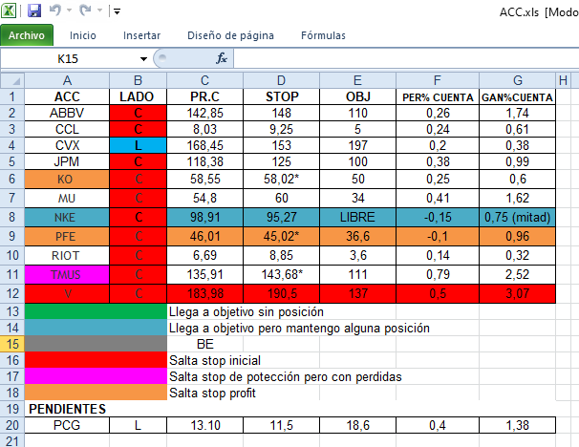
Task: Click the Excel application icon
Action: (x=9, y=11)
